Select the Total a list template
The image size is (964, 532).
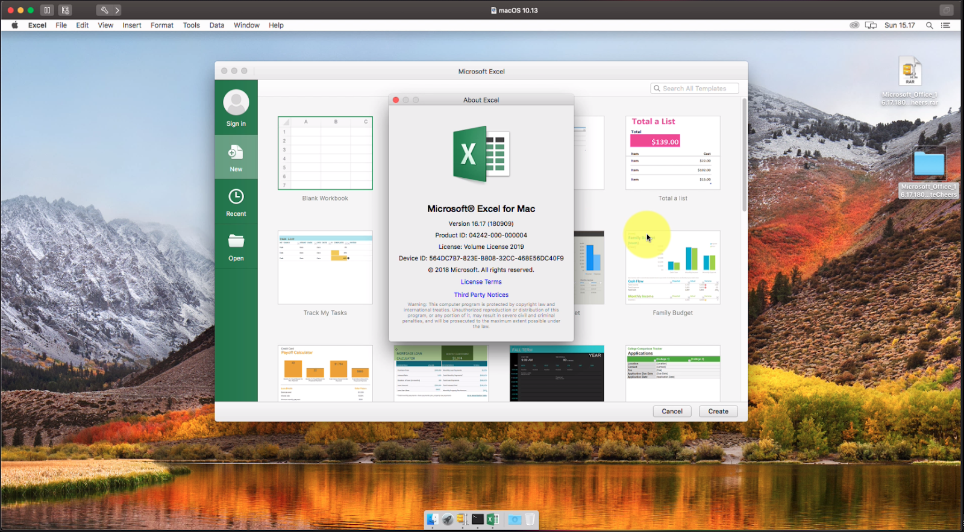673,153
